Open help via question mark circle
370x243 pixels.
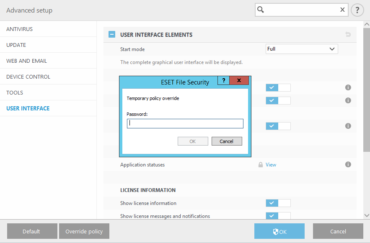[x=357, y=10]
